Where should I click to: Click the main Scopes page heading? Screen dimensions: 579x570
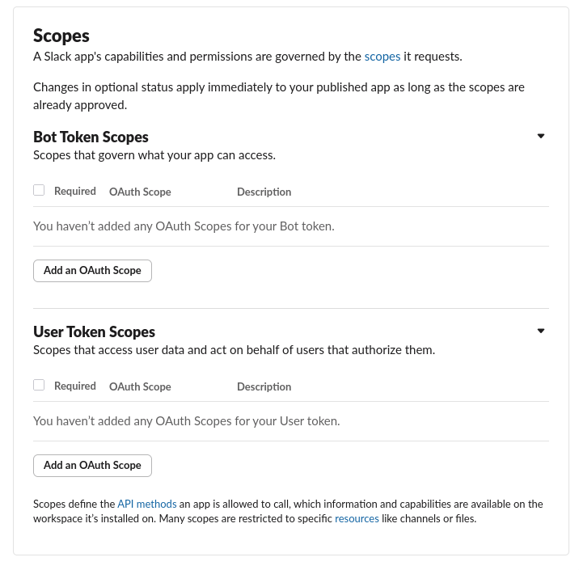(61, 36)
